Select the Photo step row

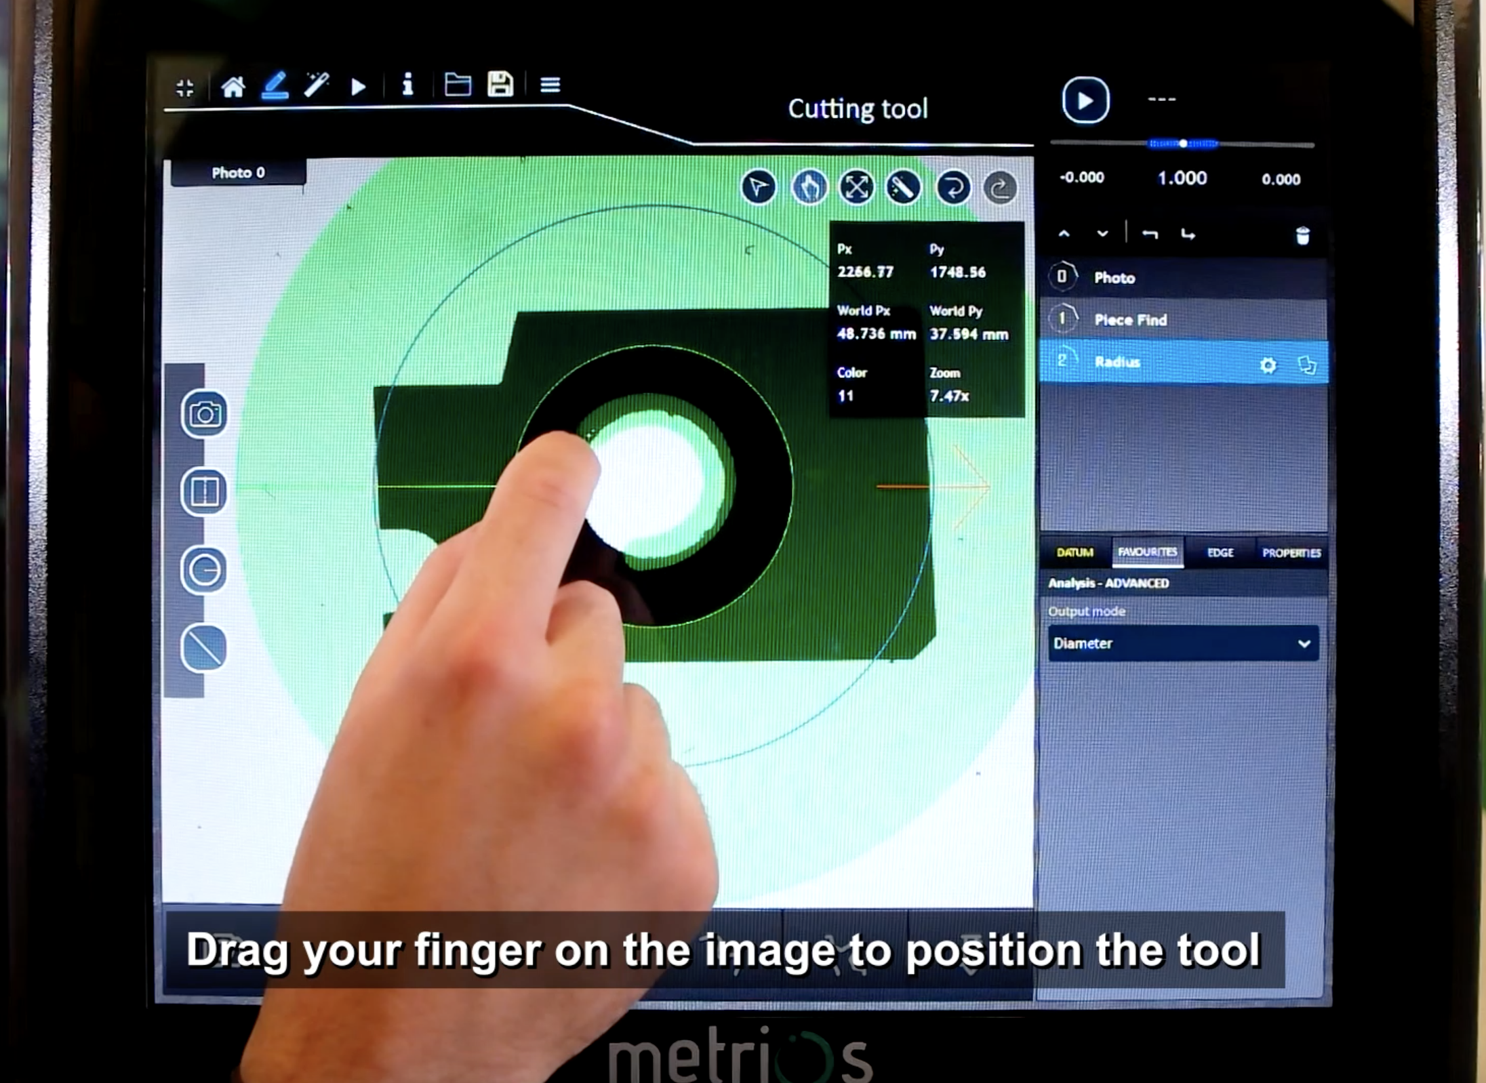tap(1183, 277)
